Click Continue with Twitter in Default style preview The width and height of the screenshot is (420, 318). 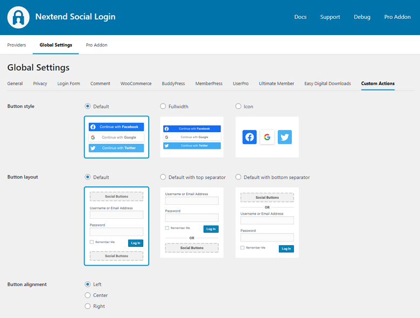pos(116,148)
